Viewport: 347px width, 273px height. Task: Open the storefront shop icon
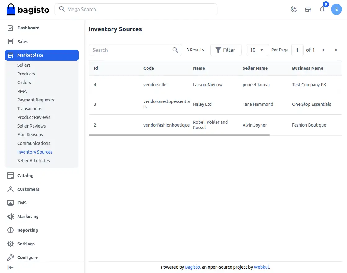tap(308, 9)
